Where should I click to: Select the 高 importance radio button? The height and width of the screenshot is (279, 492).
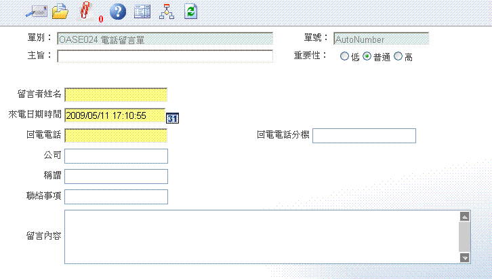398,57
